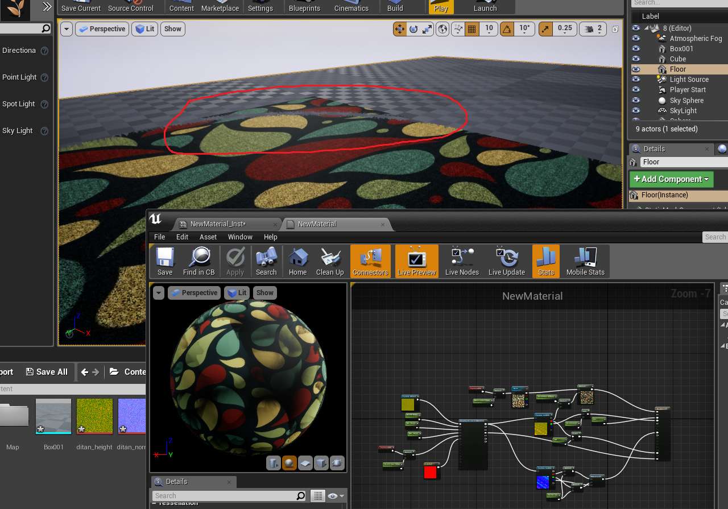
Task: Toggle rotation snapping in main viewport
Action: coord(508,29)
